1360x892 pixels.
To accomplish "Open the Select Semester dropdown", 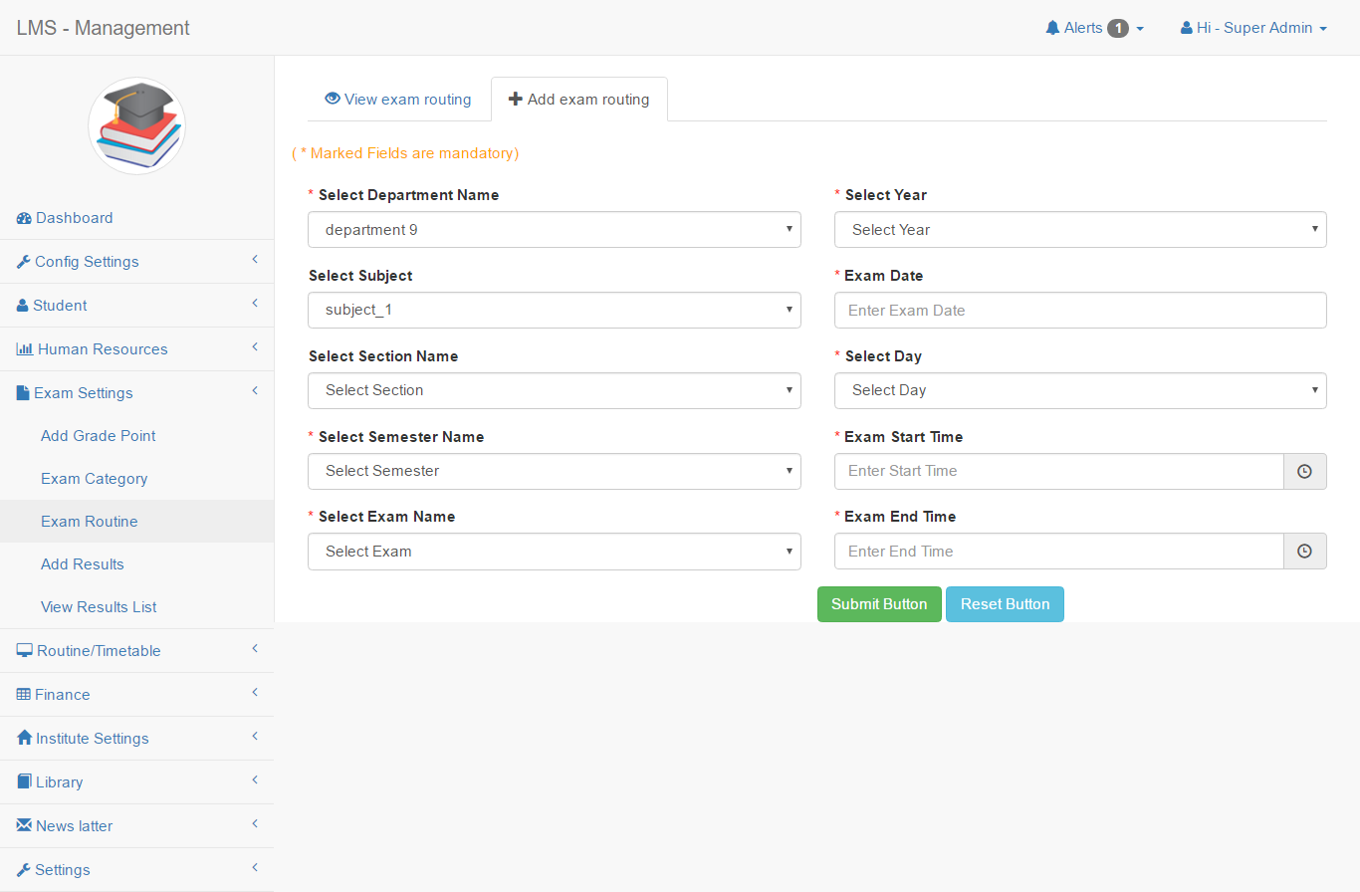I will [555, 470].
